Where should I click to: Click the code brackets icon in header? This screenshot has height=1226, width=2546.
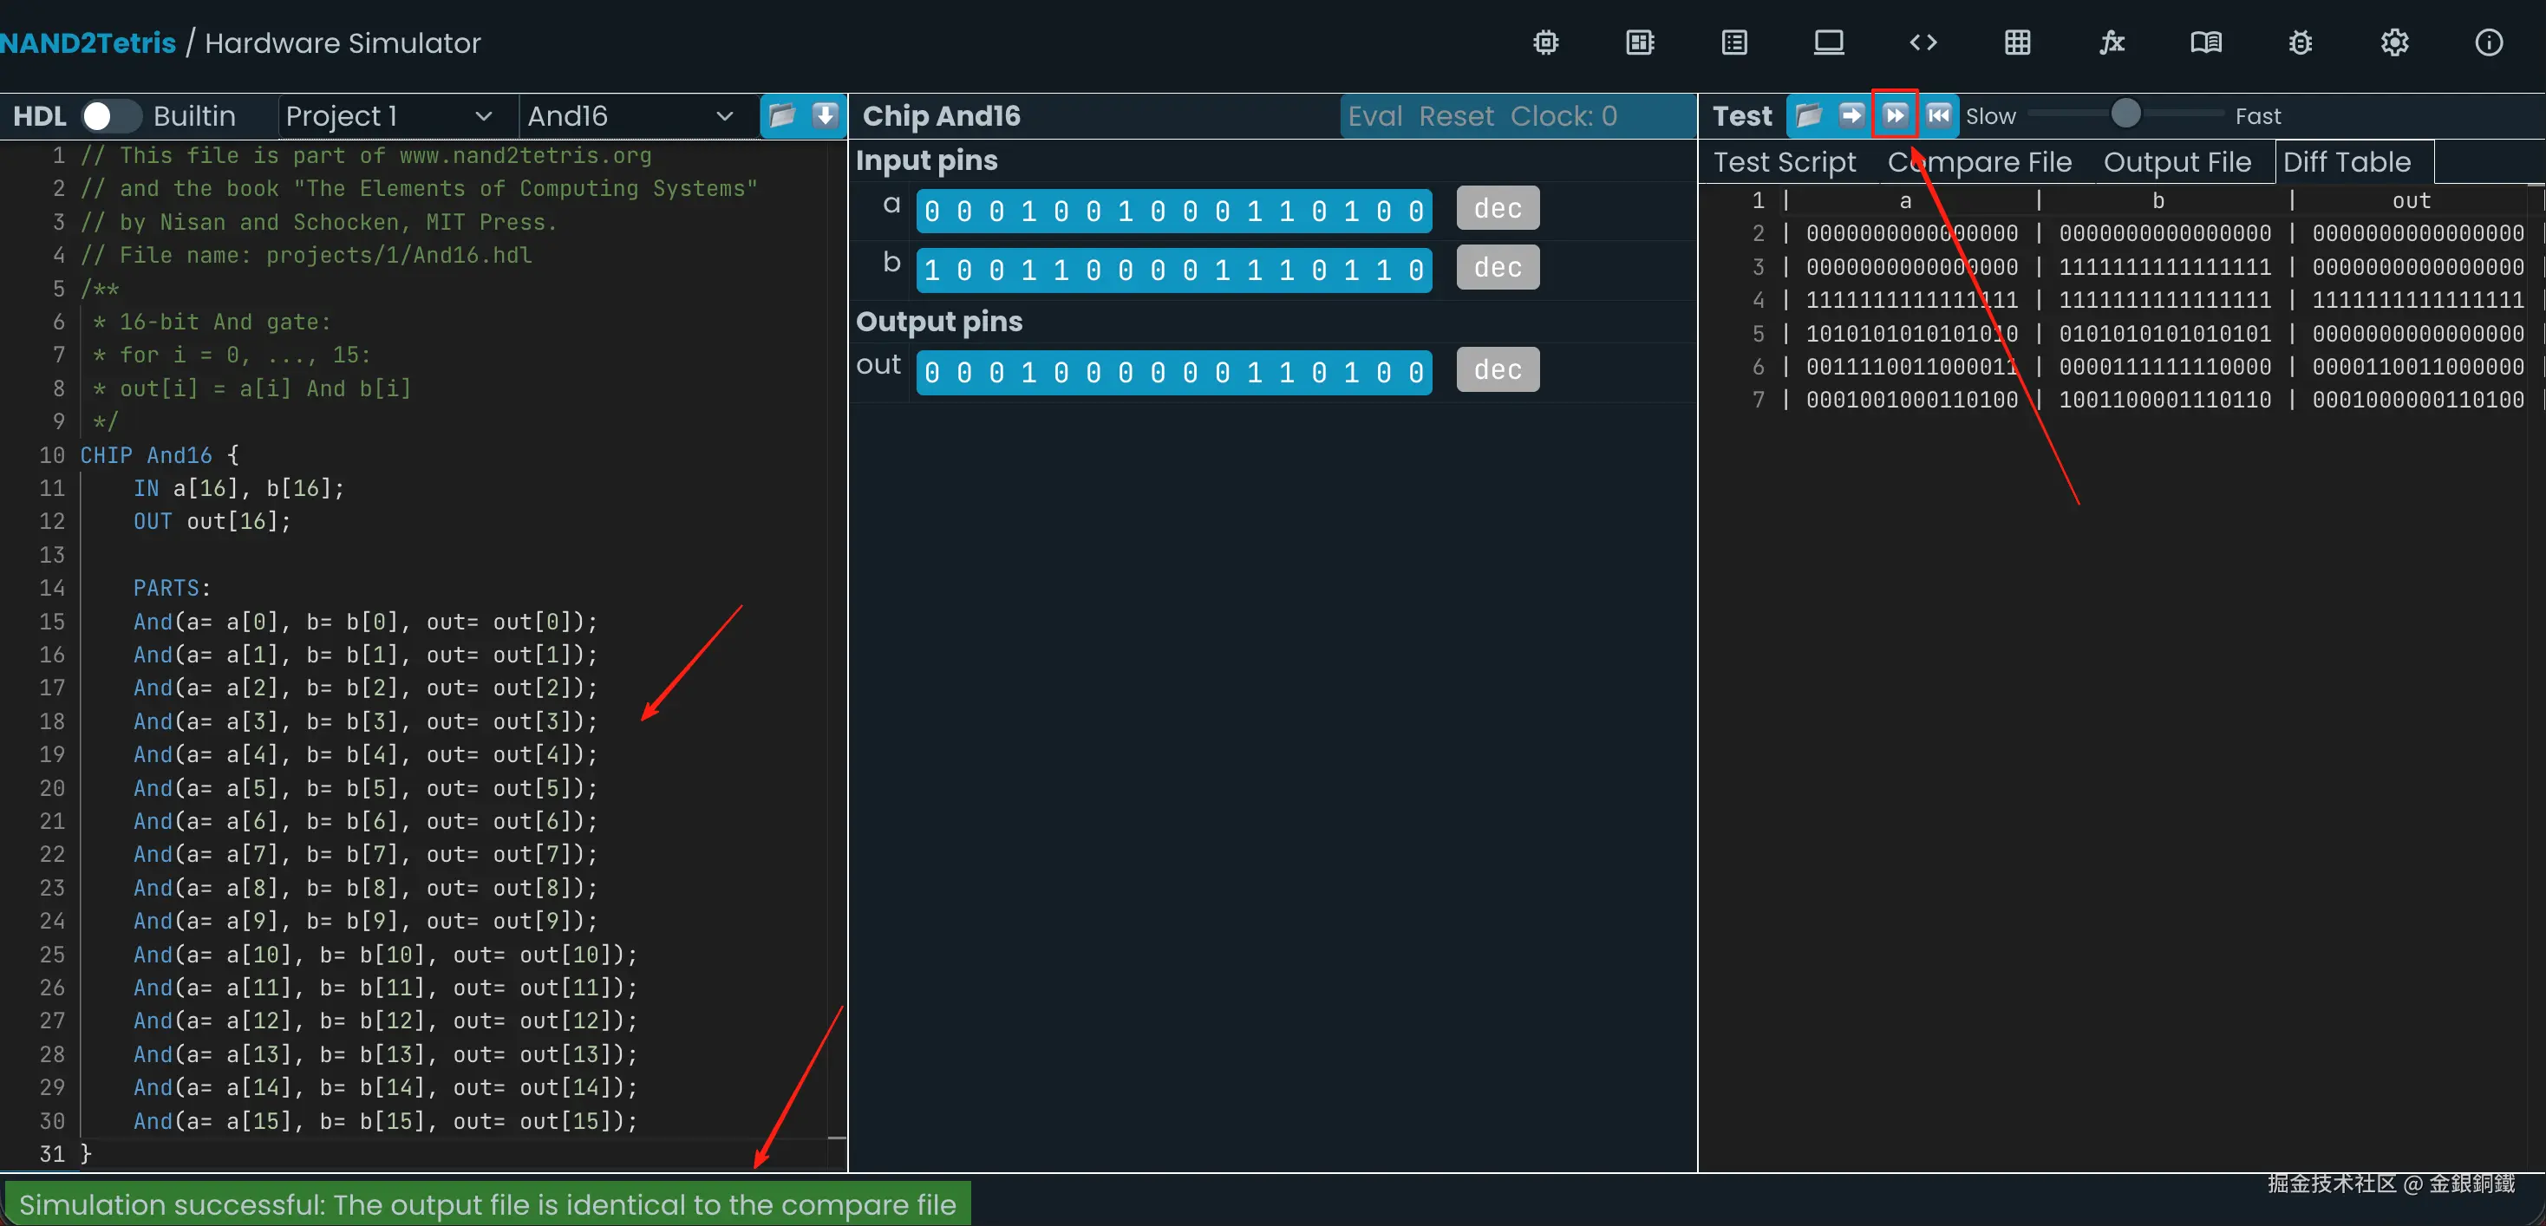(x=1923, y=42)
